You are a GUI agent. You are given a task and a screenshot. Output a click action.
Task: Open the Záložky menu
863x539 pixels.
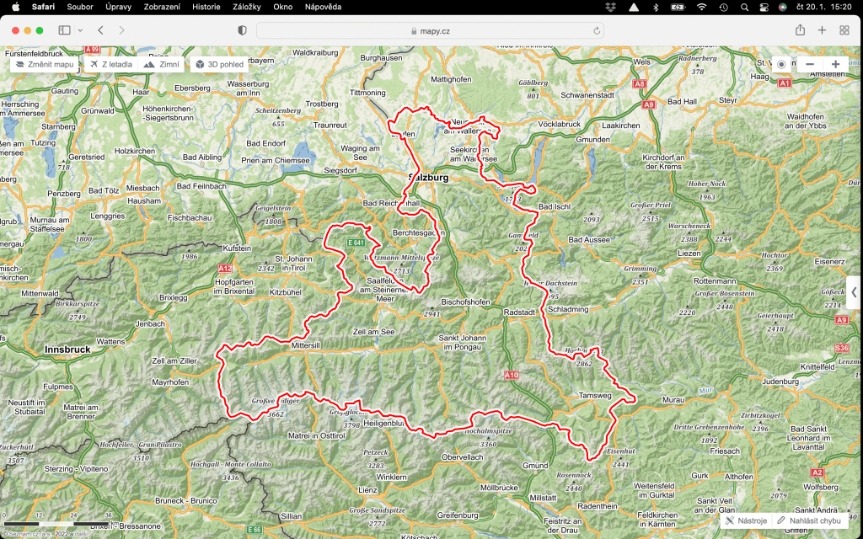[246, 7]
